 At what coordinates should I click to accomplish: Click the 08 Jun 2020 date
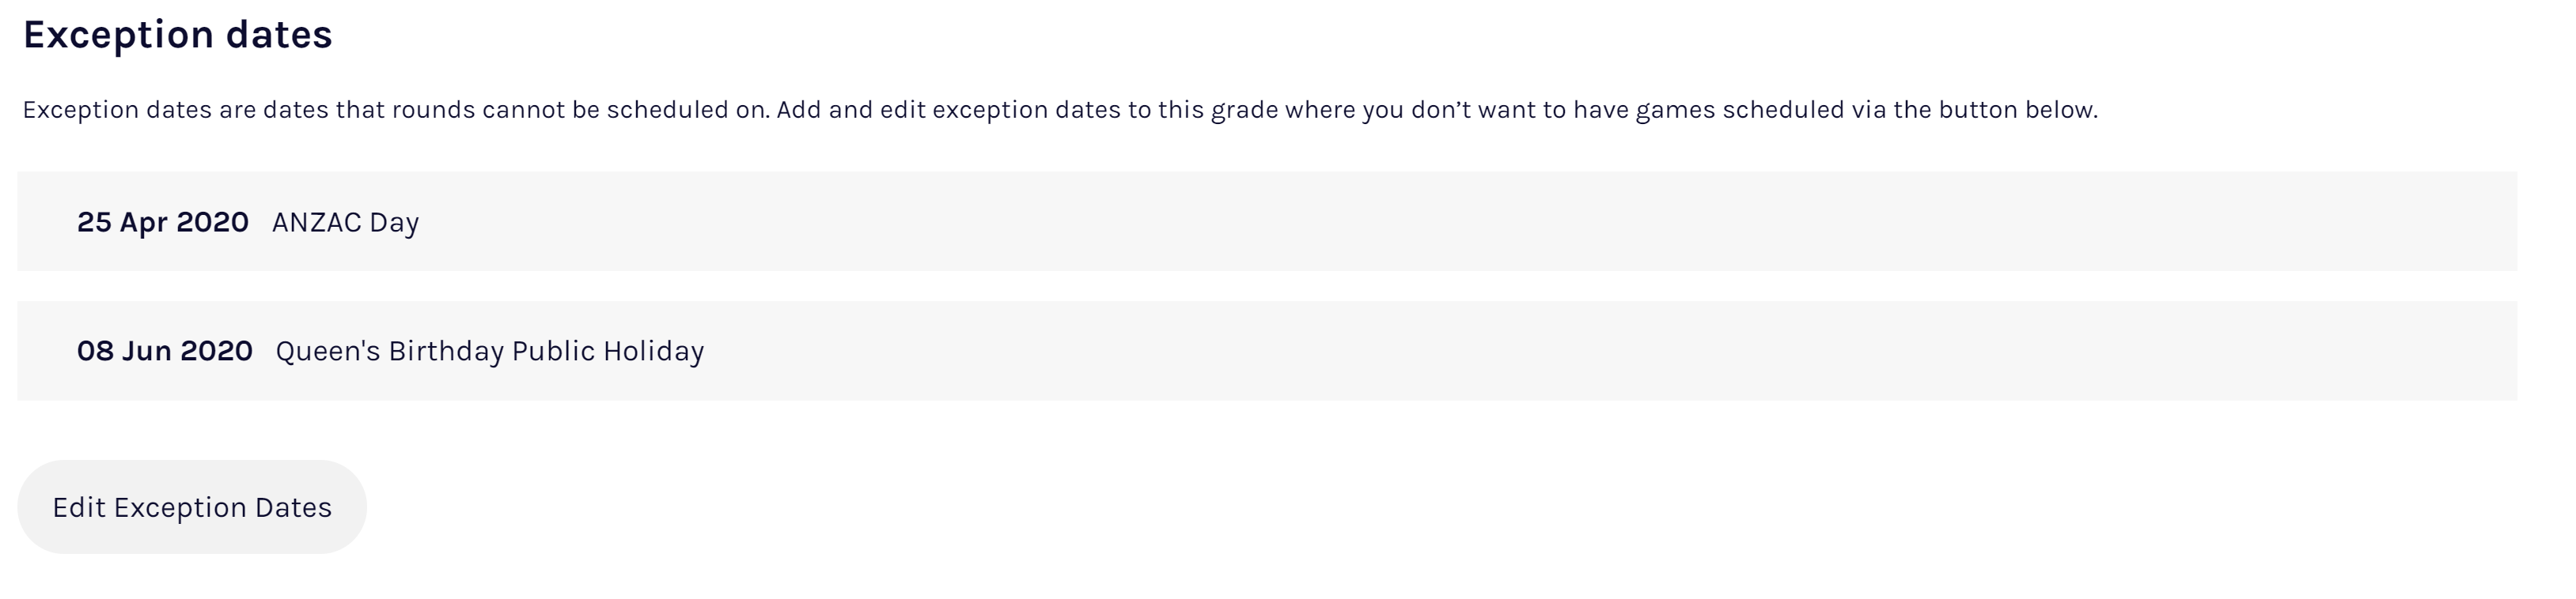(x=164, y=352)
